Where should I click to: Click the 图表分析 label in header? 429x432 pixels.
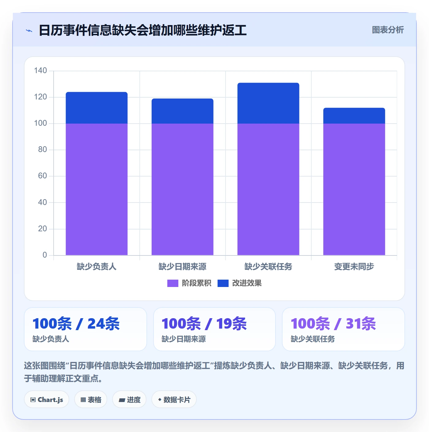[388, 30]
